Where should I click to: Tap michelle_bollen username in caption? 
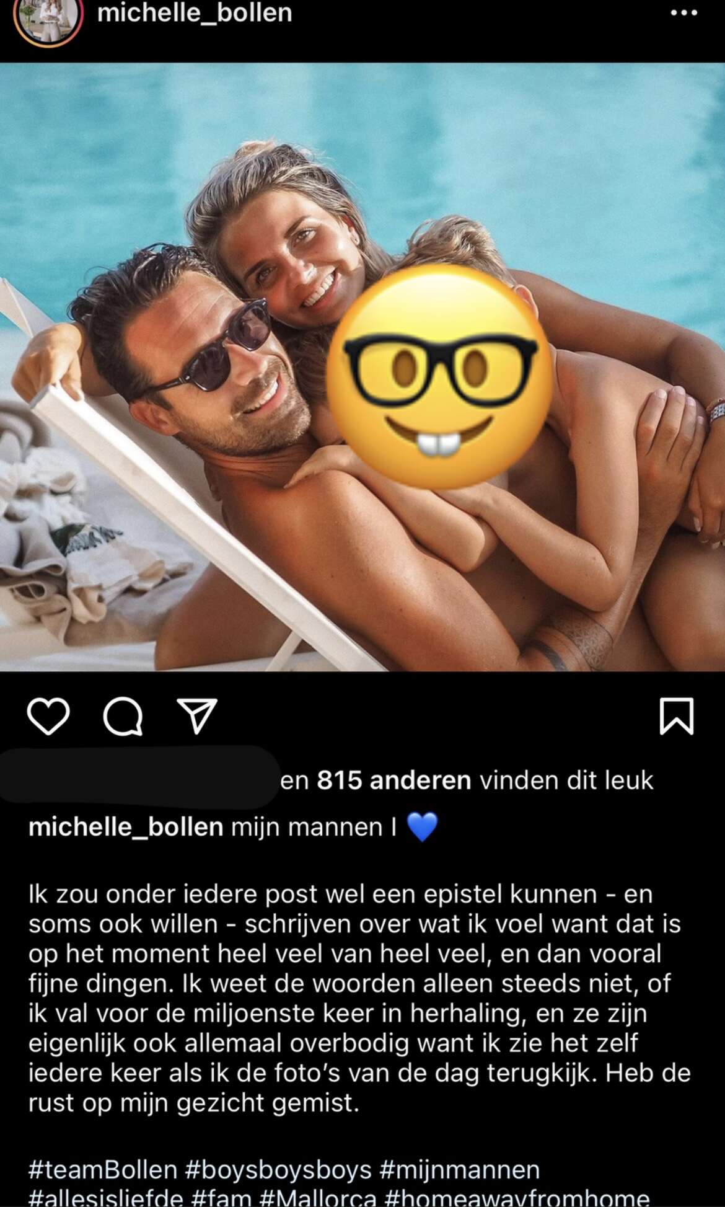(x=126, y=827)
